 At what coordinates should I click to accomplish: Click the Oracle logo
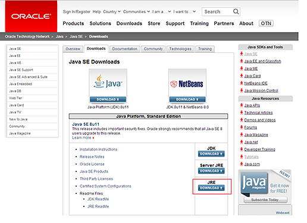(x=31, y=16)
